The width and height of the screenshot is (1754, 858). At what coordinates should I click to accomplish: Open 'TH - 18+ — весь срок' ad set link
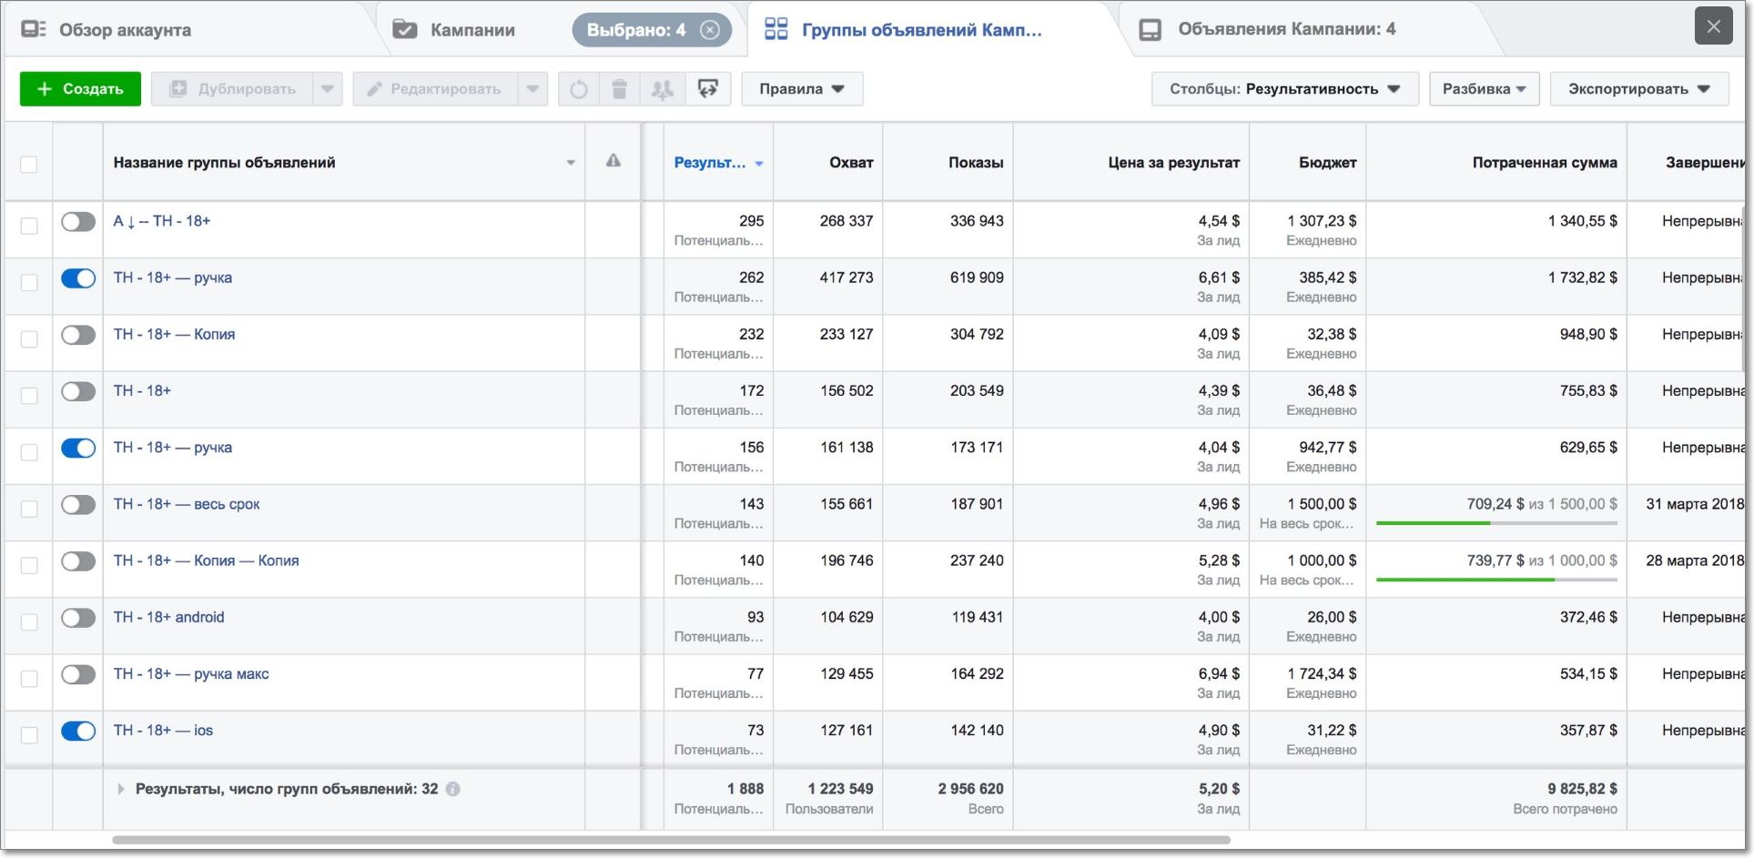tap(187, 504)
